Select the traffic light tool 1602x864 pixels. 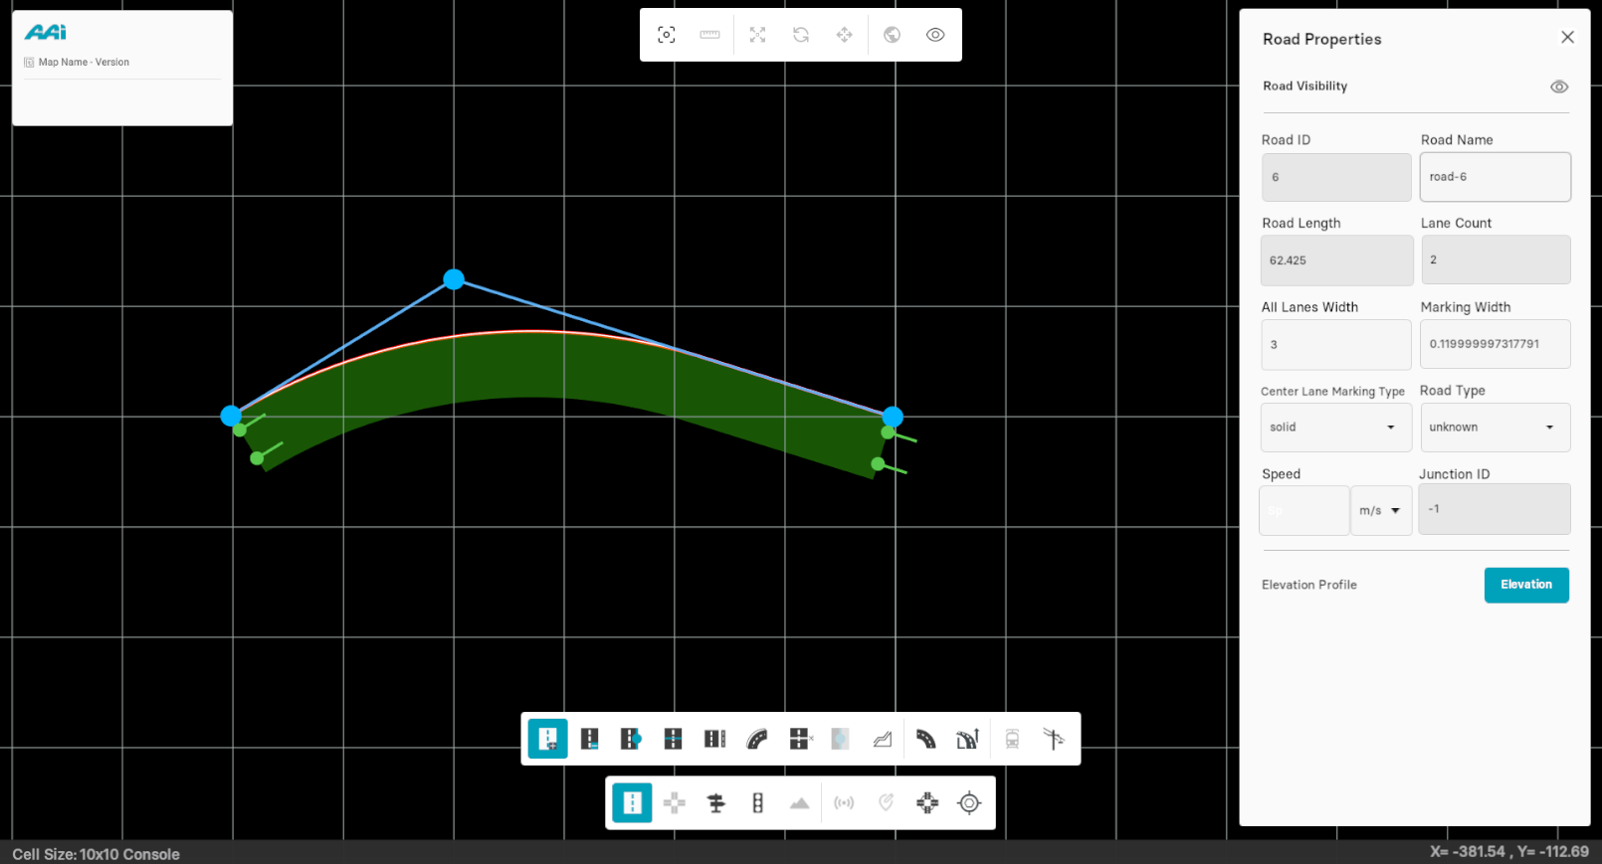[758, 803]
